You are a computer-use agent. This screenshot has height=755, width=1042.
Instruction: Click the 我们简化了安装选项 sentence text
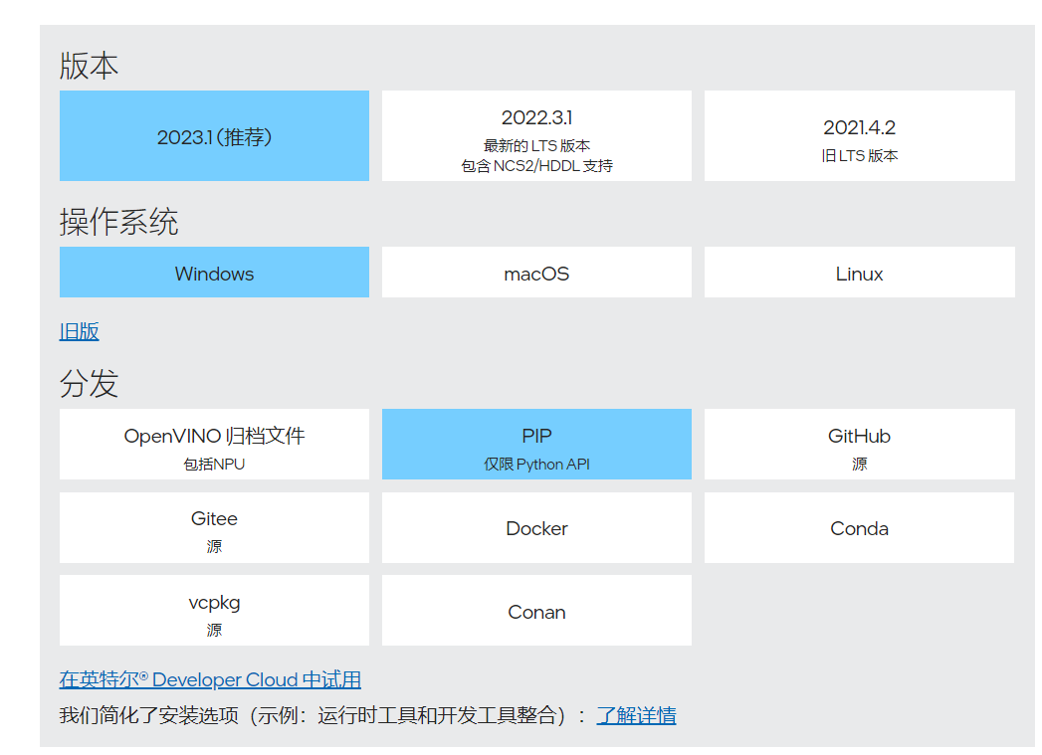[323, 715]
